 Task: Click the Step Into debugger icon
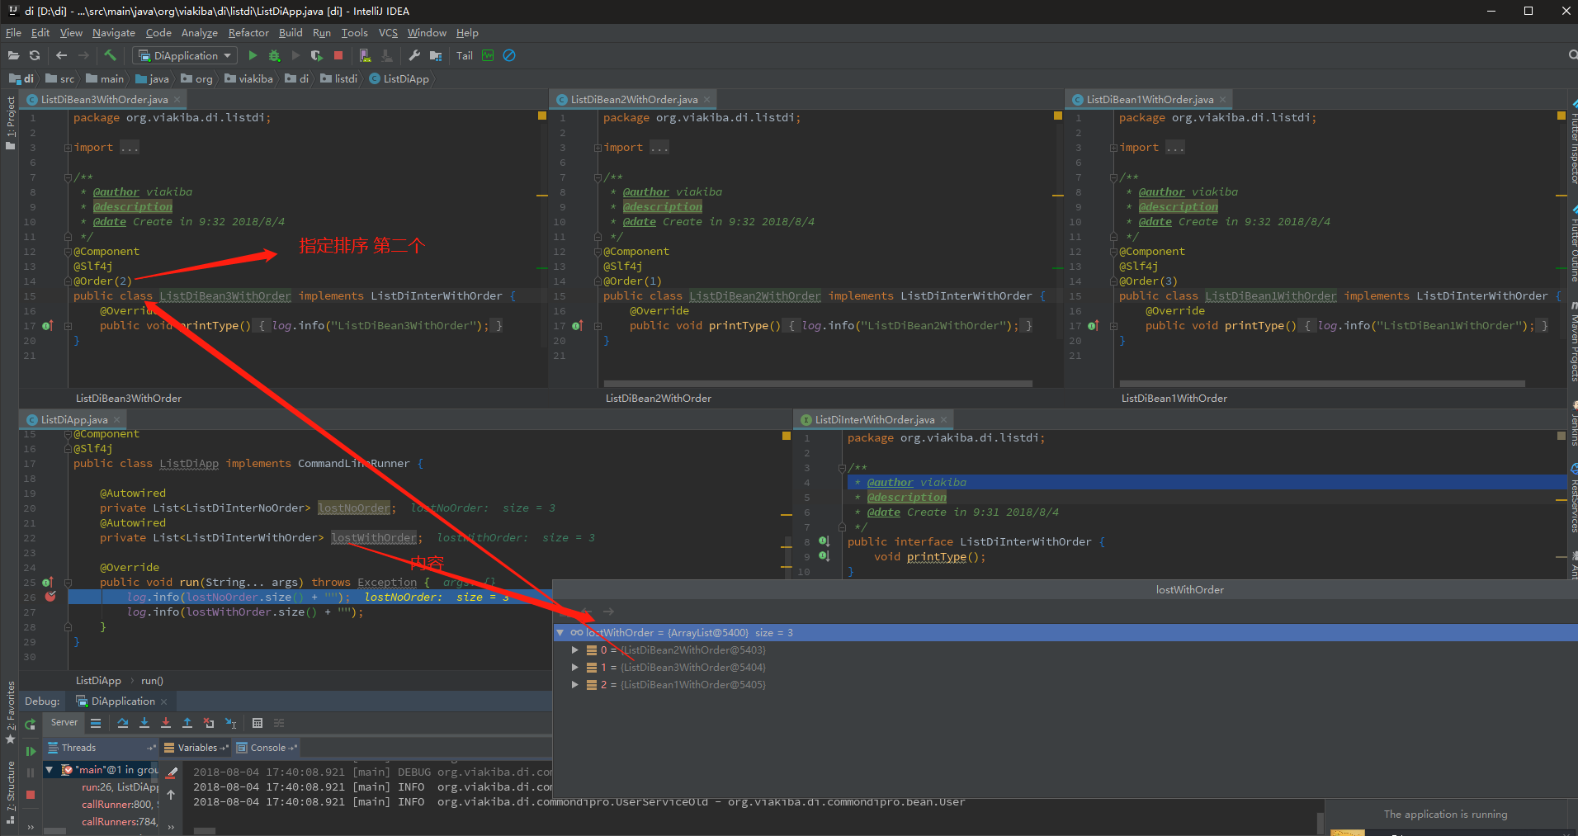pyautogui.click(x=144, y=723)
